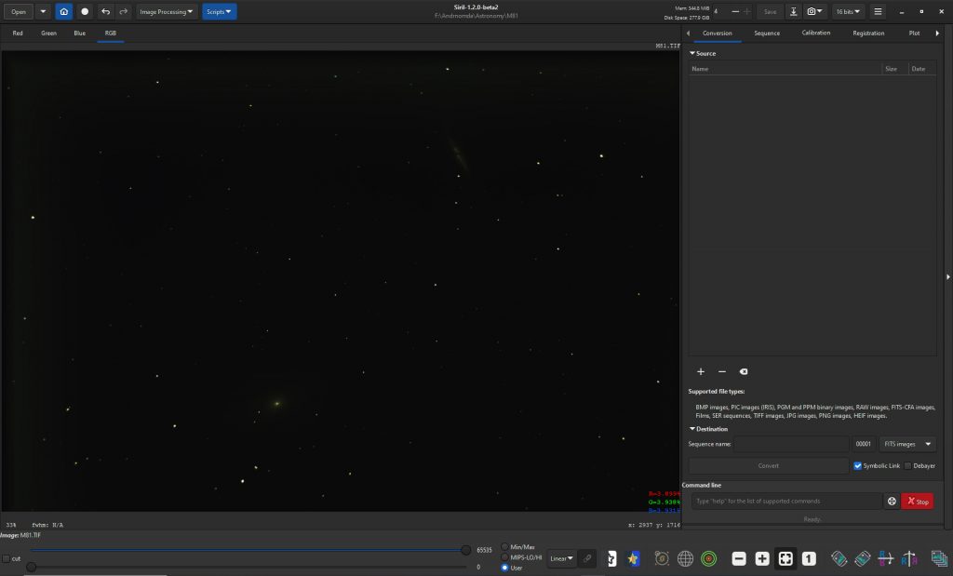The image size is (953, 576).
Task: Open the Calibration tab
Action: [816, 33]
